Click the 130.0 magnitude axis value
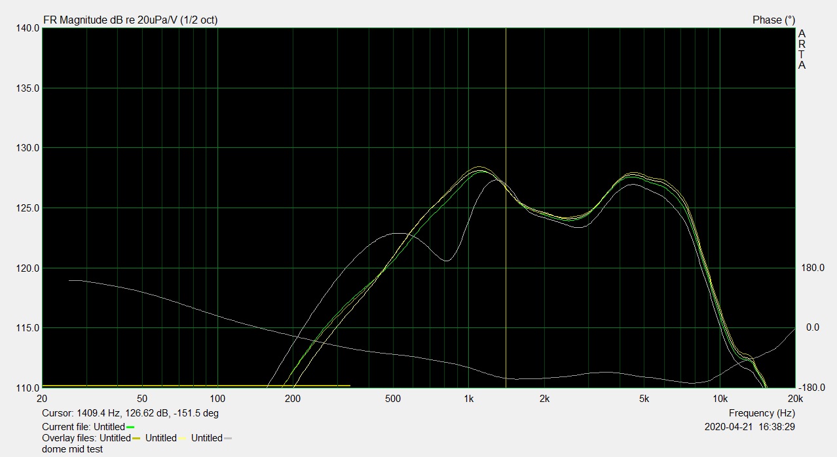837x457 pixels. pos(27,148)
